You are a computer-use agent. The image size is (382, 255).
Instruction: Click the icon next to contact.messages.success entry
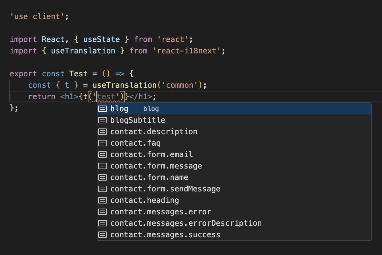coord(103,235)
